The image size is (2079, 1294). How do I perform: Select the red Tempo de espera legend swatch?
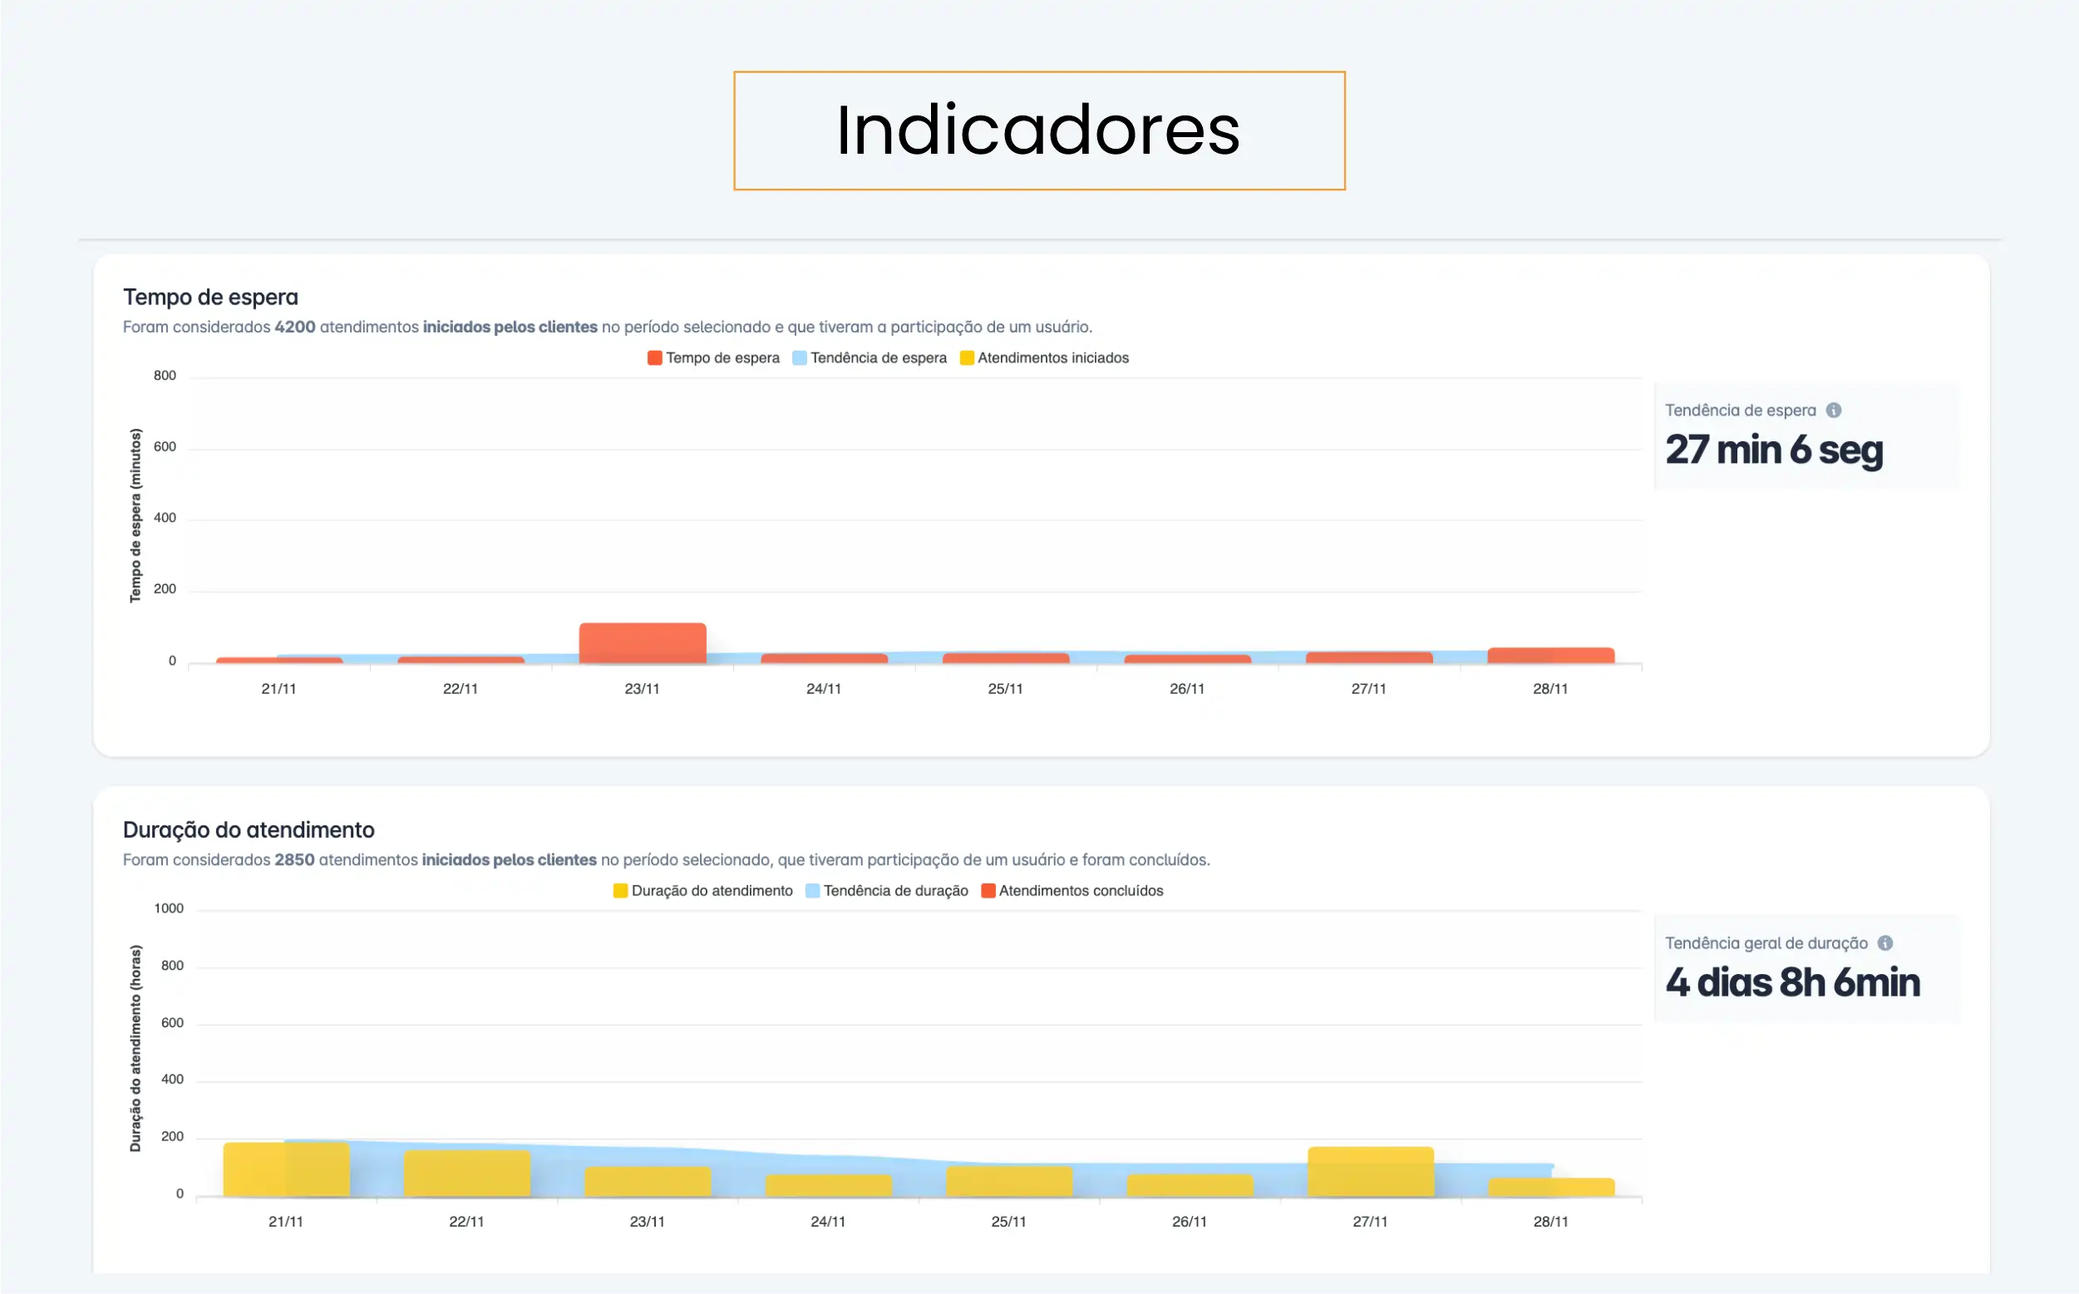coord(654,357)
